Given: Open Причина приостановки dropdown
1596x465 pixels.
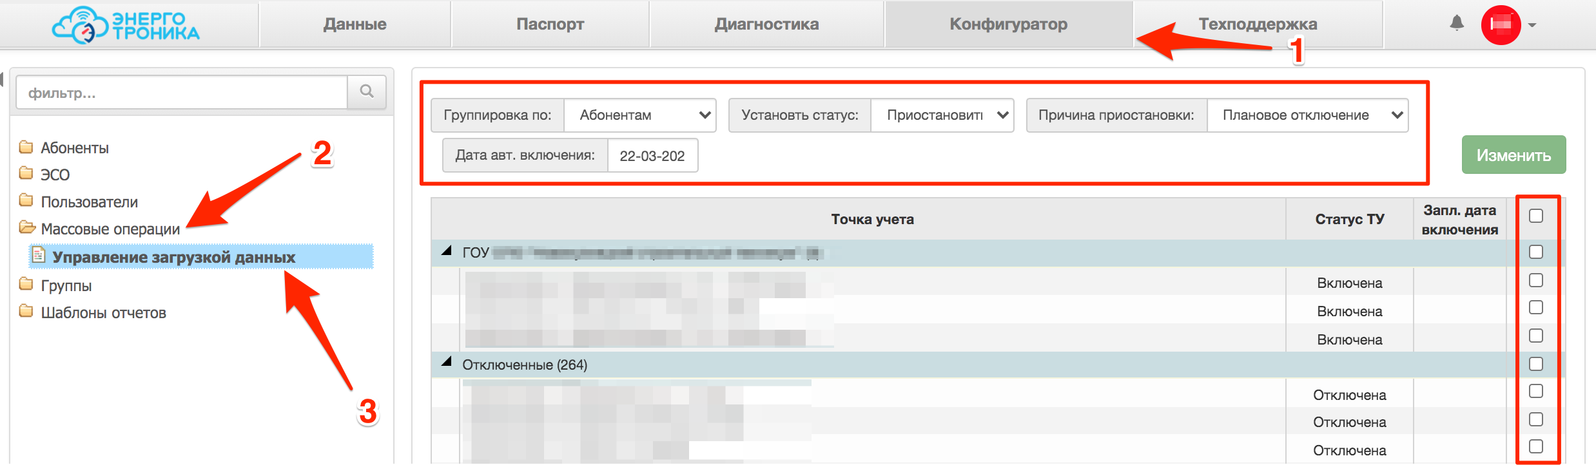Looking at the screenshot, I should click(x=1307, y=115).
